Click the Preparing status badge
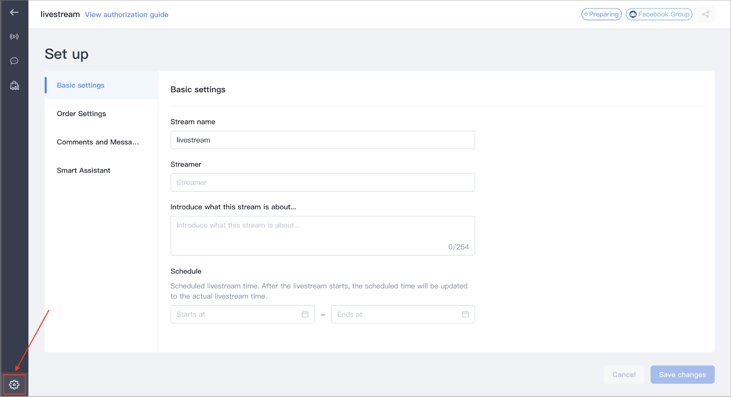Viewport: 731px width, 397px height. pos(601,15)
